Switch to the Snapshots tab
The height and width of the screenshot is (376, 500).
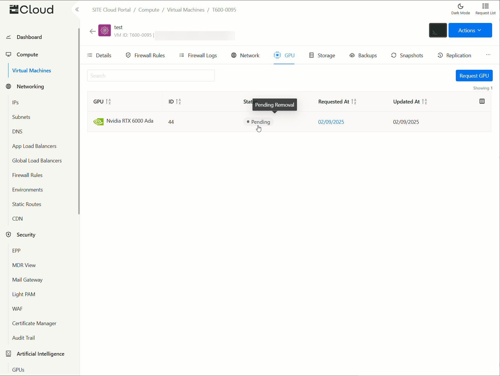[407, 55]
